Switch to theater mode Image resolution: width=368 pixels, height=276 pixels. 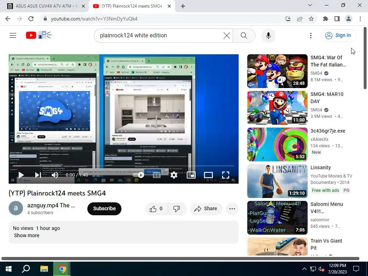point(208,175)
